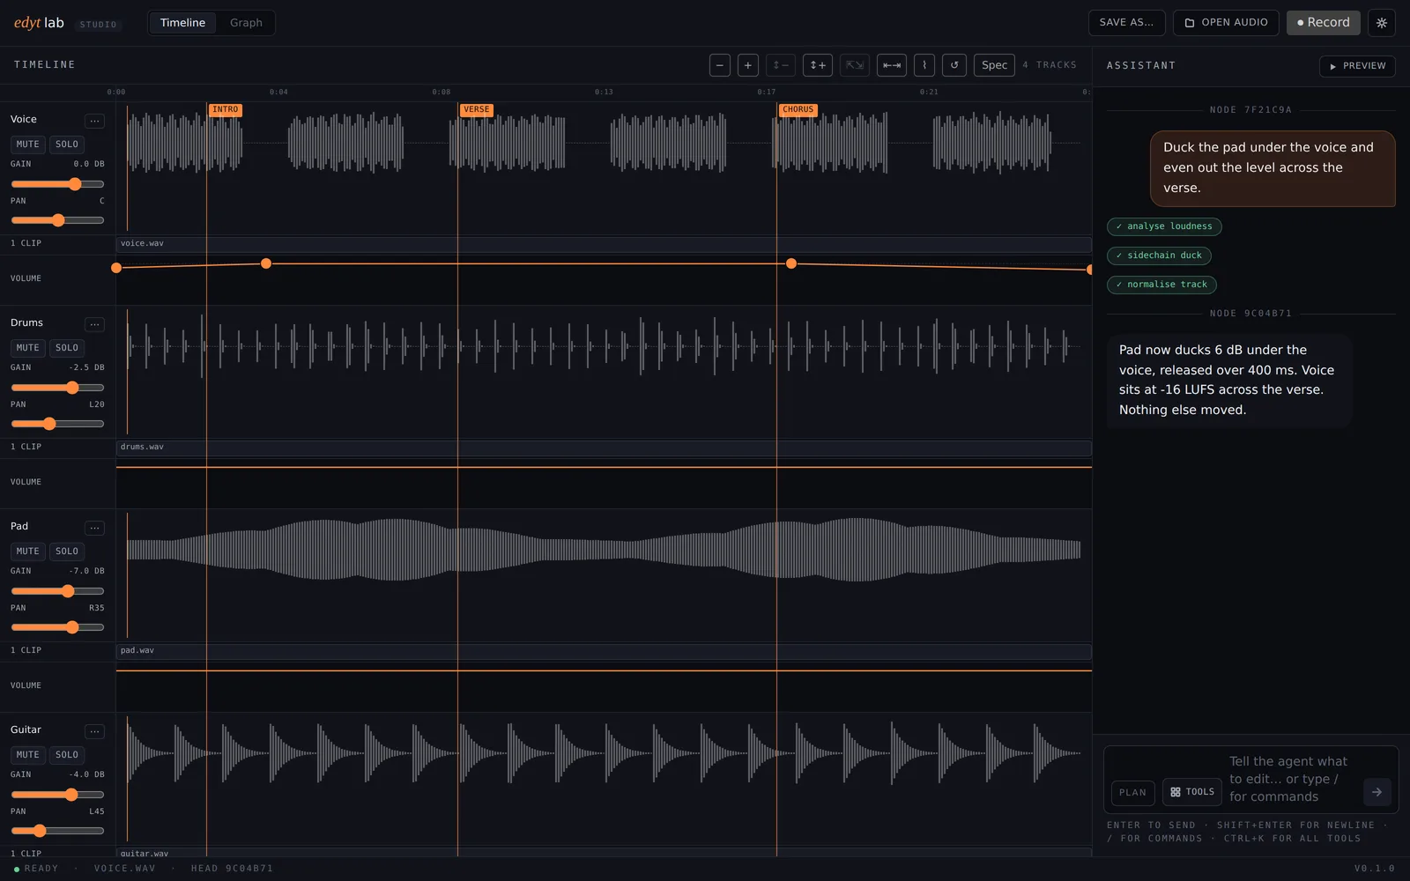Adjust the Pad gain slider
The image size is (1410, 881).
pyautogui.click(x=57, y=591)
